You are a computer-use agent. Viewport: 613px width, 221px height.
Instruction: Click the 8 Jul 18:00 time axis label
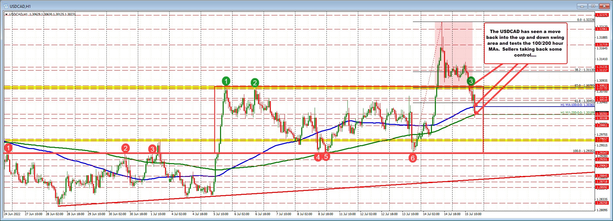coord(325,214)
